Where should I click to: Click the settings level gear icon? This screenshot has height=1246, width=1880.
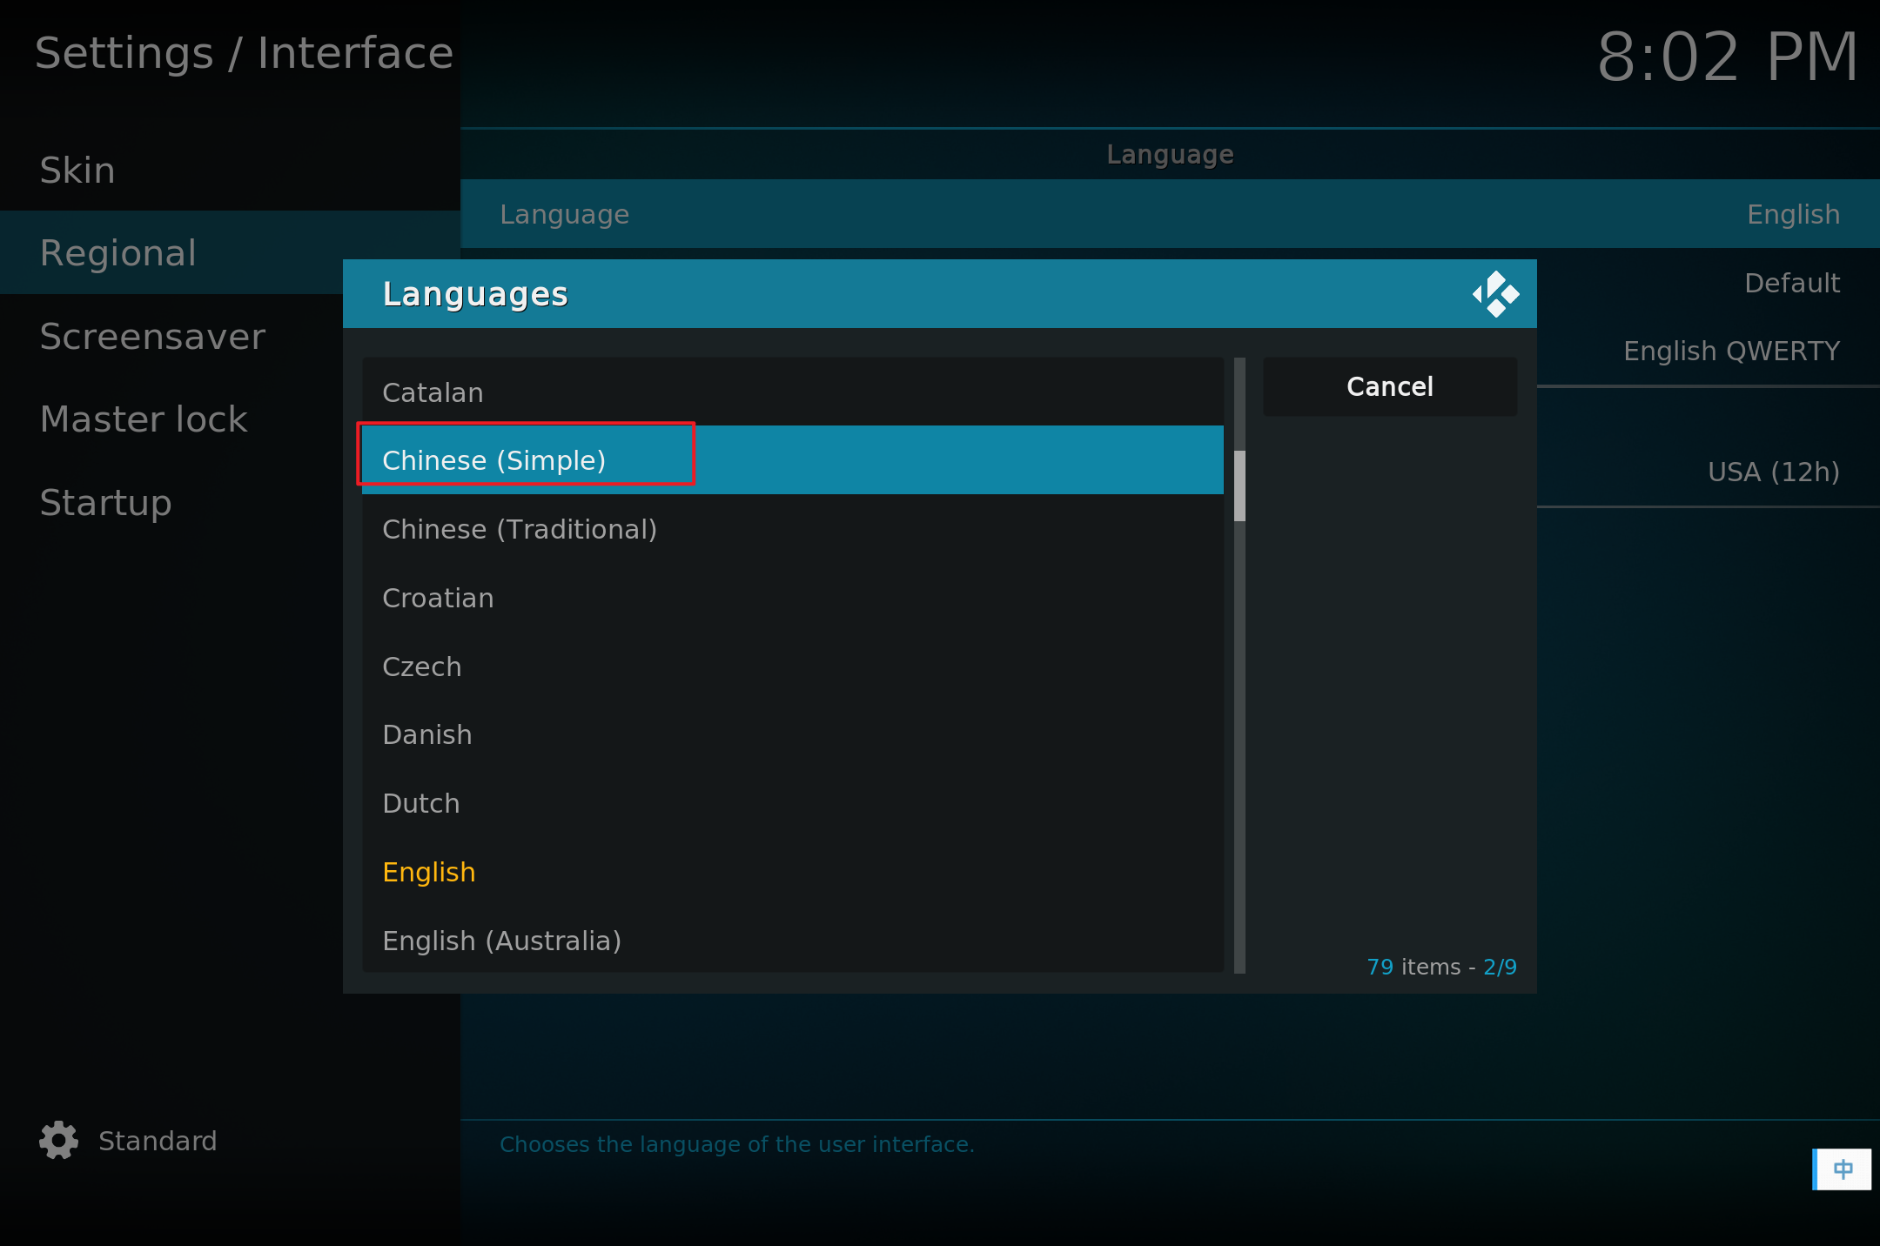coord(58,1140)
